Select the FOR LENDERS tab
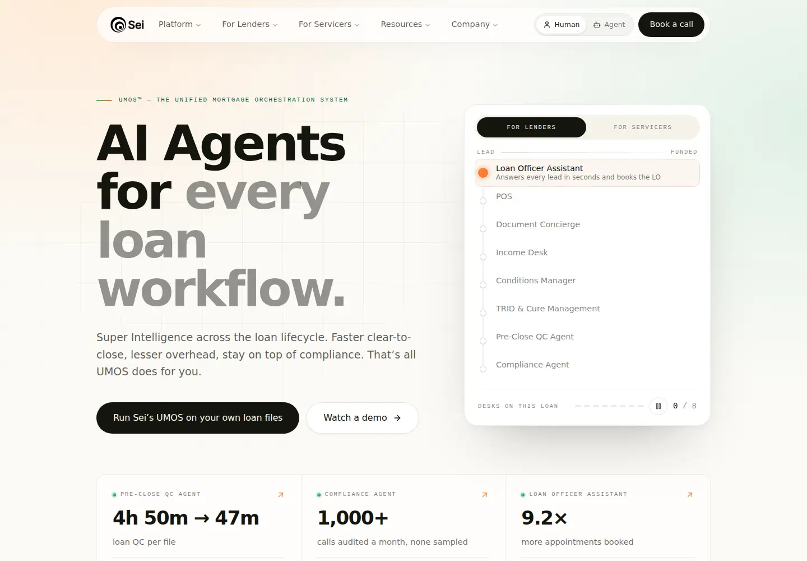 [x=531, y=127]
